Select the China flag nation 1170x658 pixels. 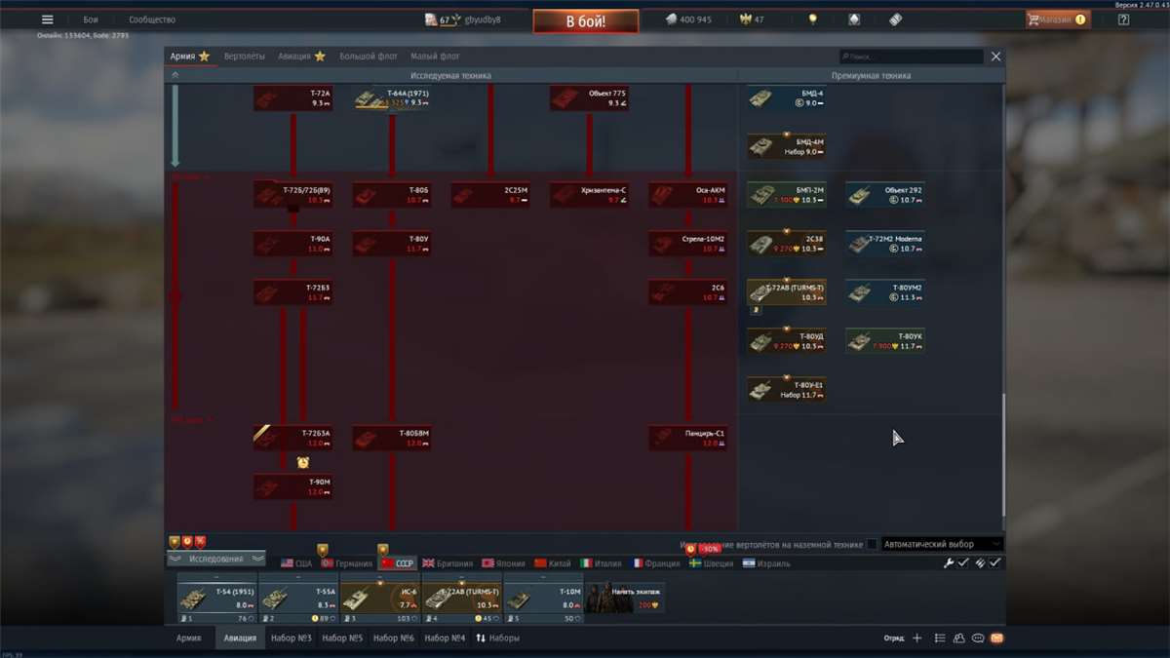(x=553, y=563)
